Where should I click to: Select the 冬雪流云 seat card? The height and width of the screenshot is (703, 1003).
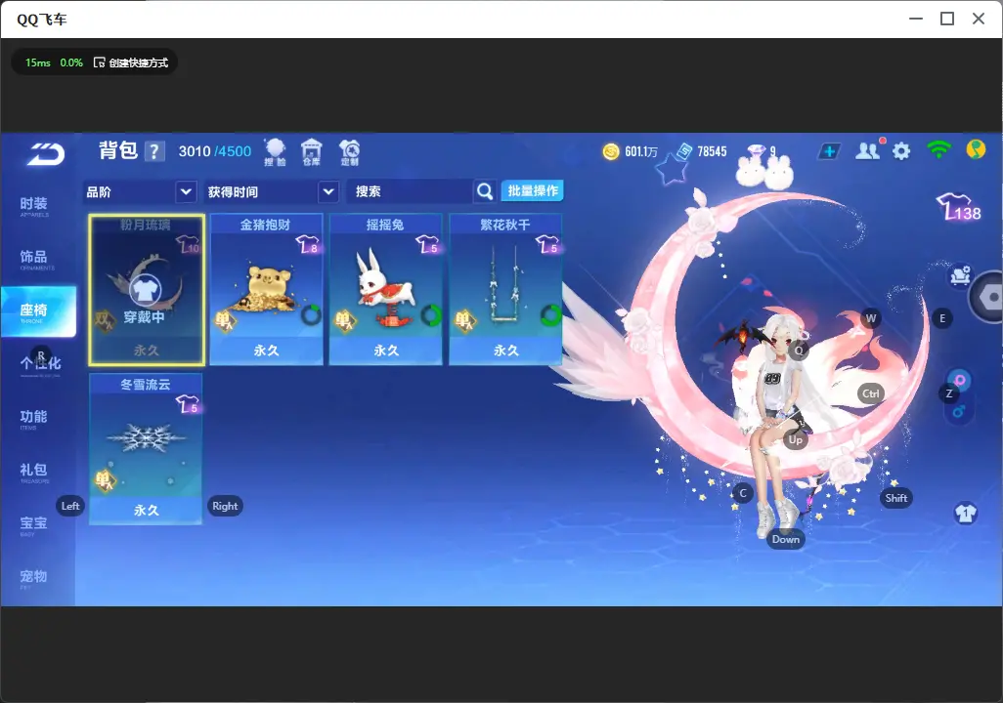pos(146,449)
